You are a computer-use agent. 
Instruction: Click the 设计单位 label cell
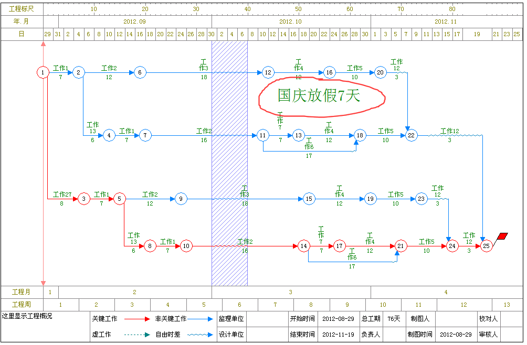[231, 335]
